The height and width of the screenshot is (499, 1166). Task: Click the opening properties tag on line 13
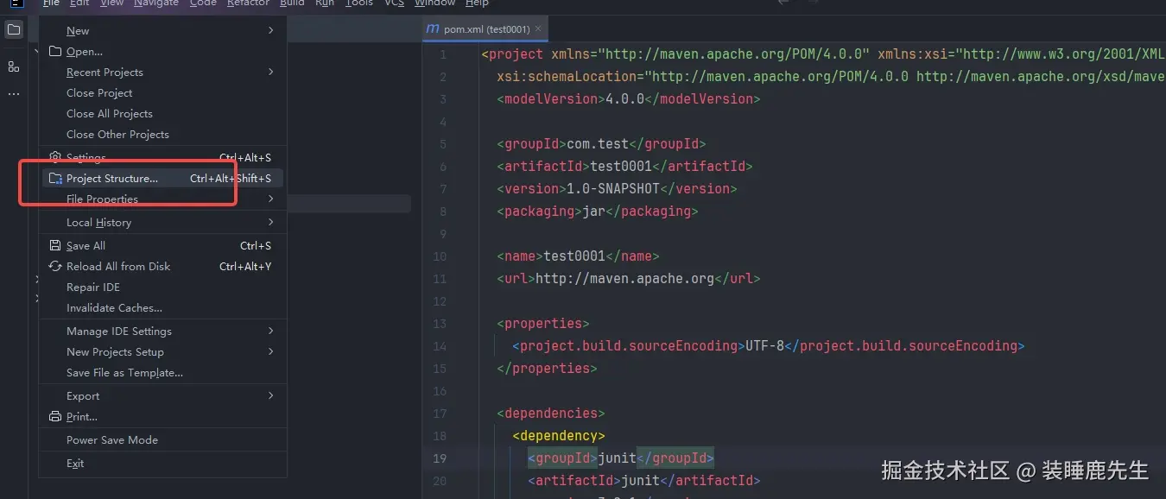click(x=543, y=324)
